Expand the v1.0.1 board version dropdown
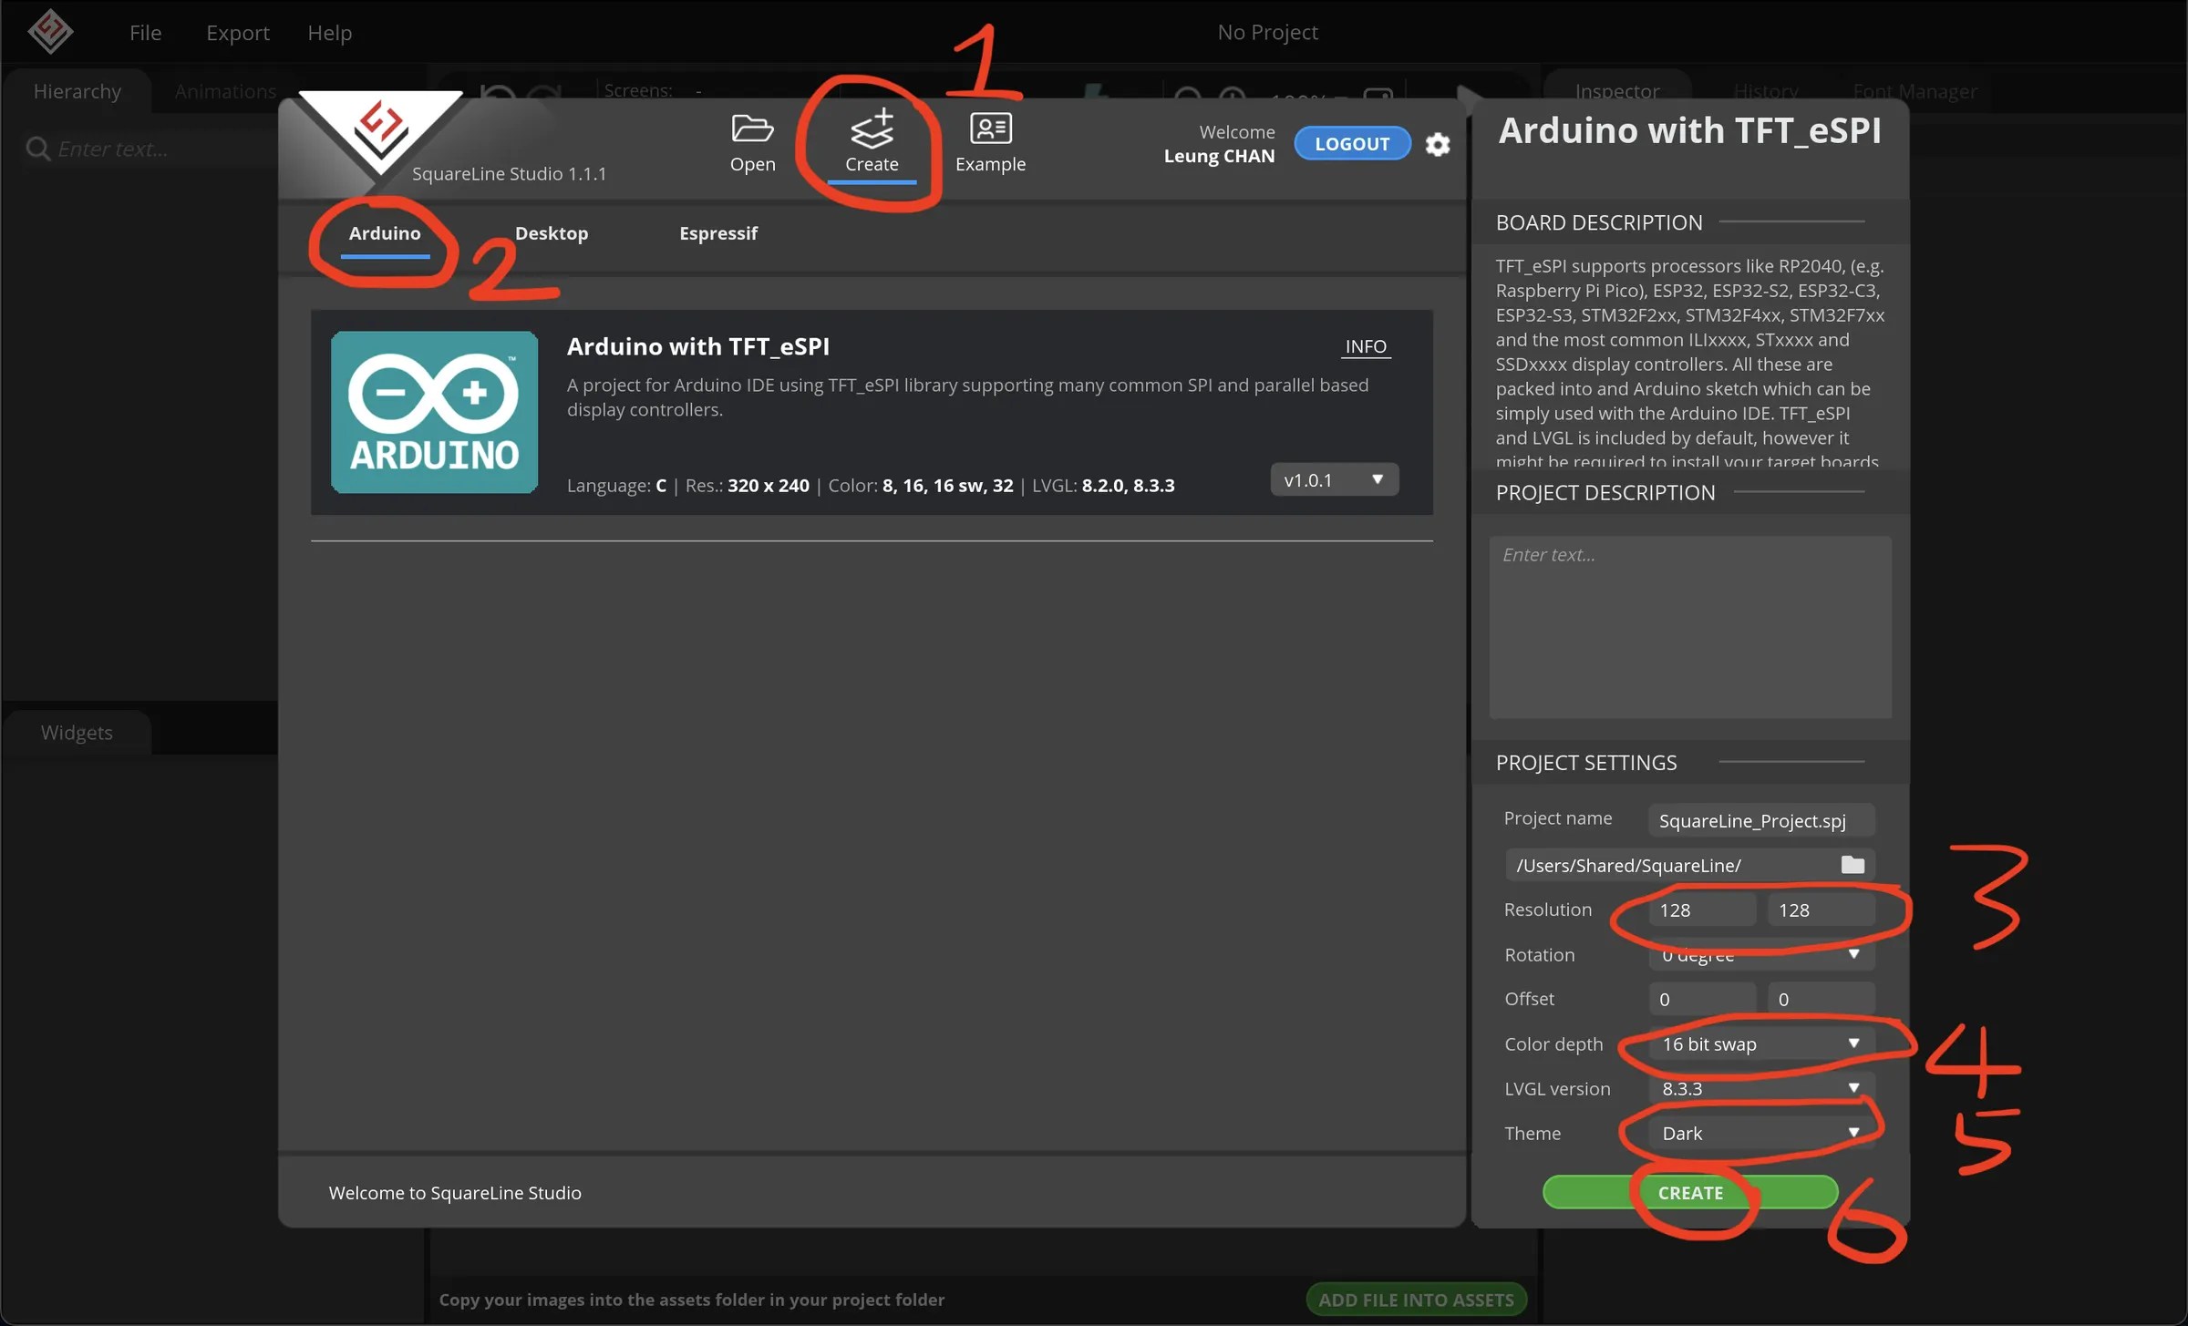The height and width of the screenshot is (1326, 2188). [1334, 480]
